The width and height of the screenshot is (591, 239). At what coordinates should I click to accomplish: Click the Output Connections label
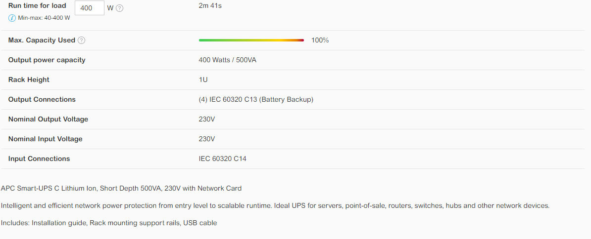[x=42, y=100]
